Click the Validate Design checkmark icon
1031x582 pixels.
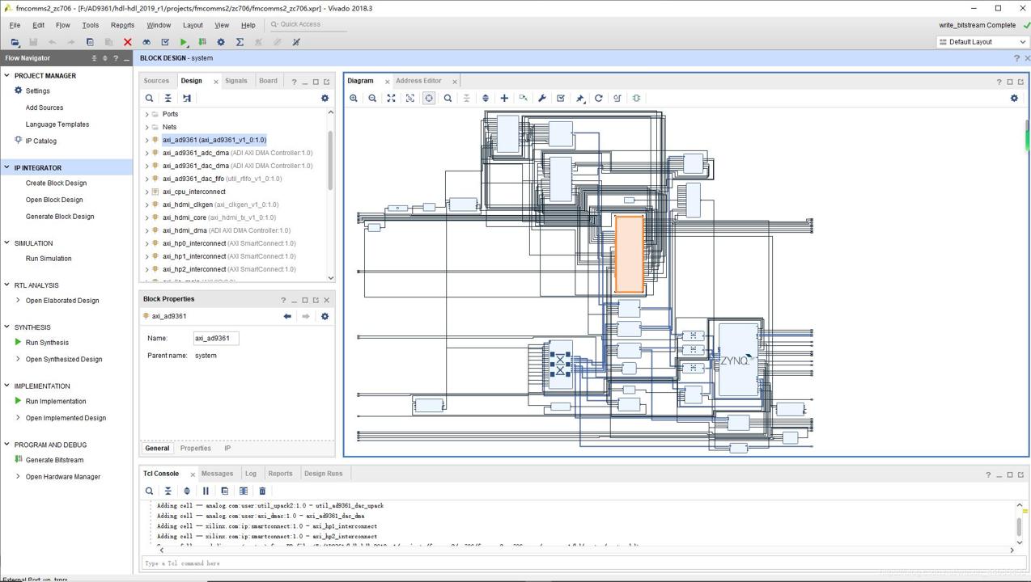(561, 98)
